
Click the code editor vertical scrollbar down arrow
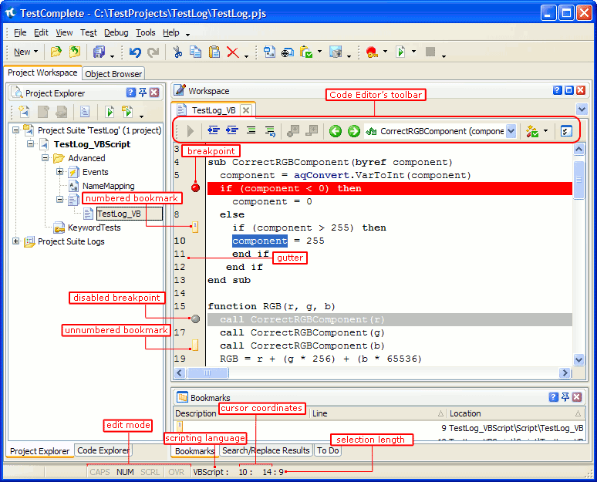pos(578,359)
